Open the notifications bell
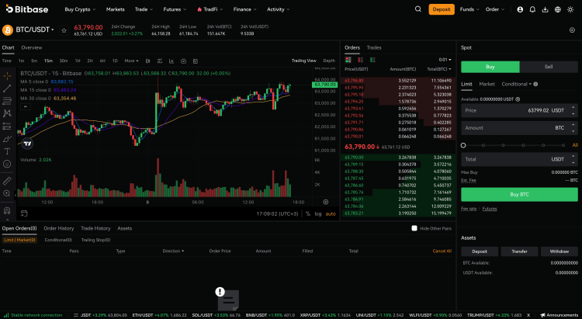This screenshot has height=319, width=582. click(532, 9)
